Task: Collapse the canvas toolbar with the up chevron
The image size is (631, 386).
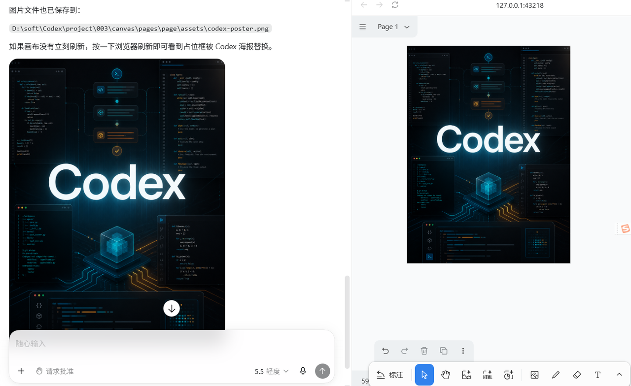Action: [x=619, y=375]
